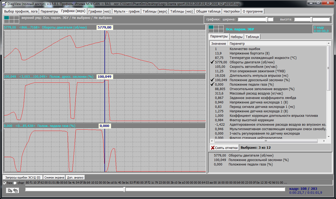Select the Напряжение датчика кислорода 1 row

click(x=268, y=102)
